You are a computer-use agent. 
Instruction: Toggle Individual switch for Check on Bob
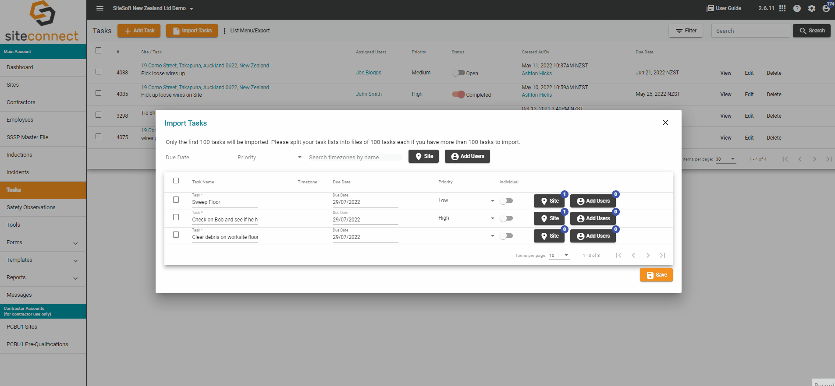point(506,218)
